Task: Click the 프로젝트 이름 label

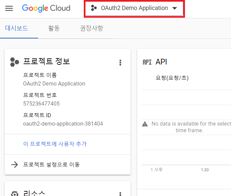Action: pos(40,75)
